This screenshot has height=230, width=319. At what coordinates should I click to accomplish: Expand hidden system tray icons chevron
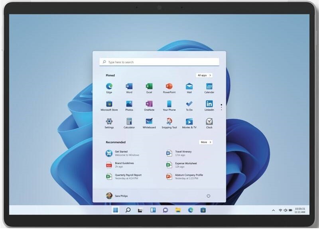tap(273, 210)
